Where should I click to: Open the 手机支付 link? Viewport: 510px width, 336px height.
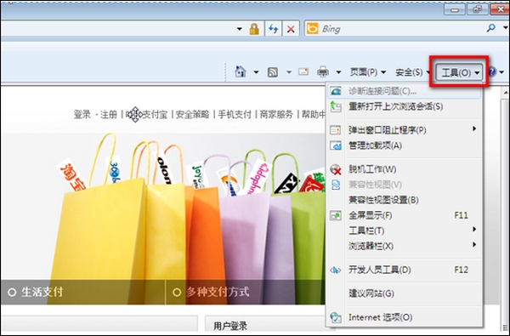click(235, 115)
